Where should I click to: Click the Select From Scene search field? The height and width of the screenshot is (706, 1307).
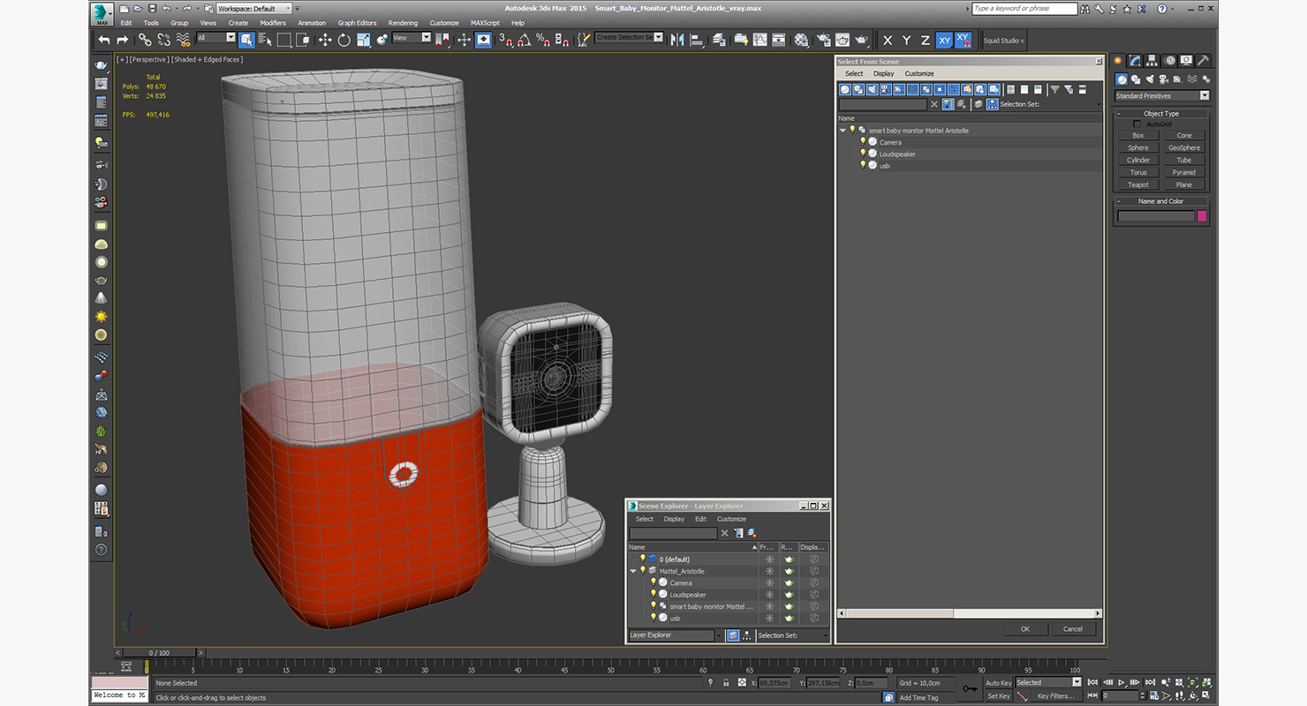click(x=882, y=104)
